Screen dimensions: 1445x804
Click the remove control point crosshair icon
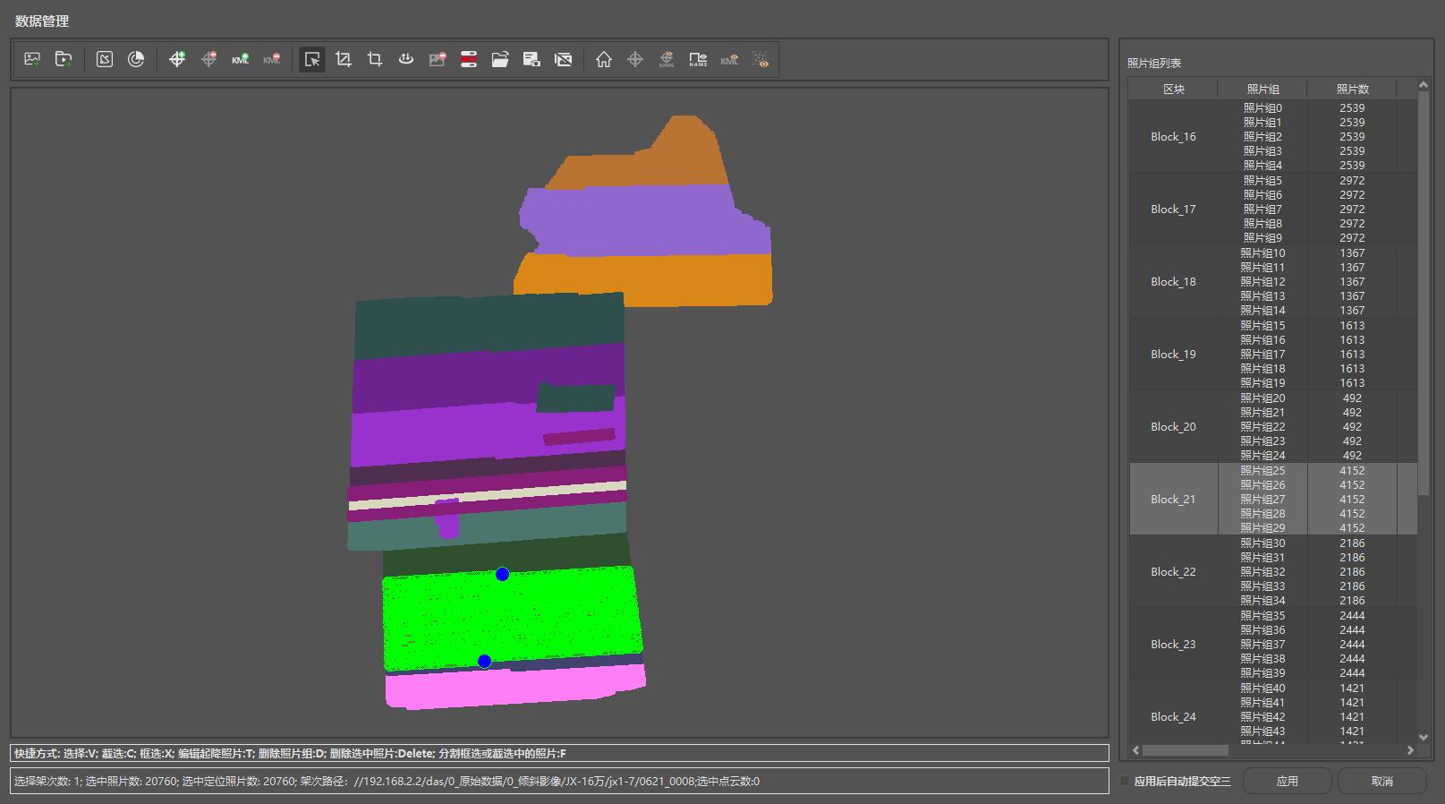[208, 59]
